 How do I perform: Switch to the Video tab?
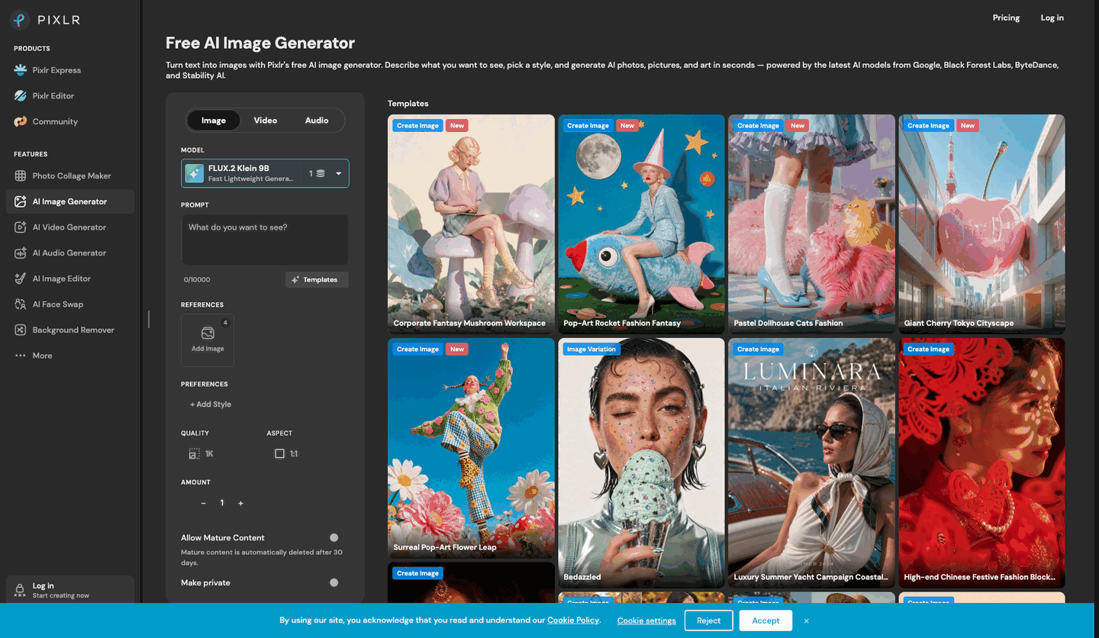pos(266,121)
